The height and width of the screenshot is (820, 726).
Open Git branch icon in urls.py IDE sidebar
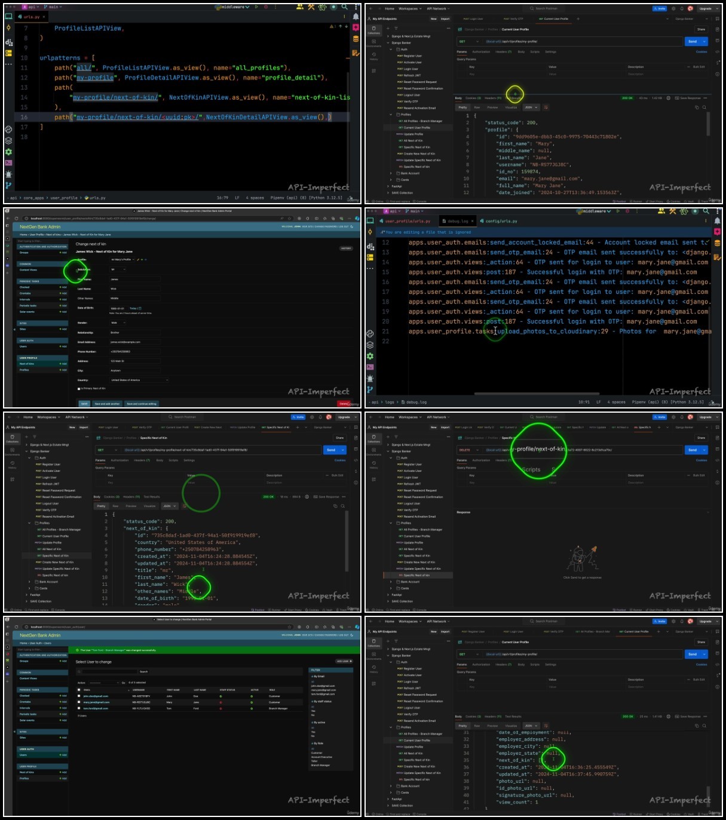[x=8, y=185]
